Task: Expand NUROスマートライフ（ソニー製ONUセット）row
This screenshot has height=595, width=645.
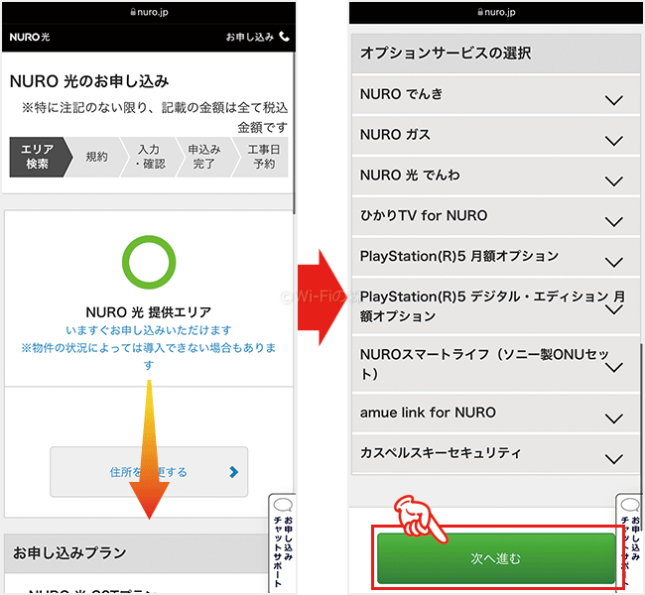Action: [x=496, y=364]
